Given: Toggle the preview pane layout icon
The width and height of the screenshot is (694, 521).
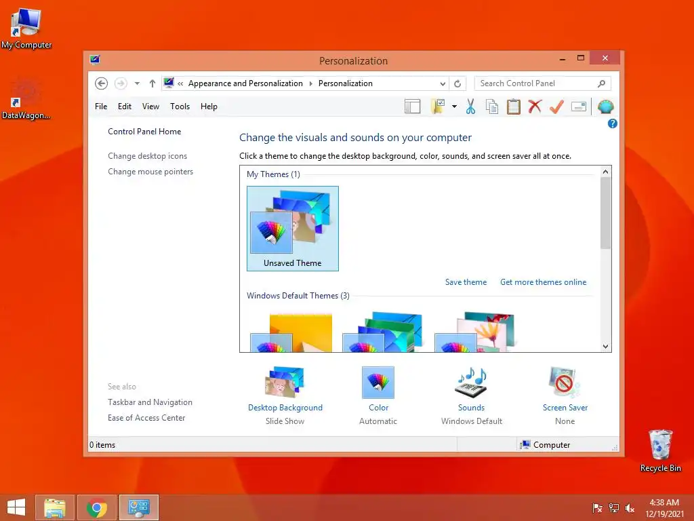Looking at the screenshot, I should click(x=413, y=107).
